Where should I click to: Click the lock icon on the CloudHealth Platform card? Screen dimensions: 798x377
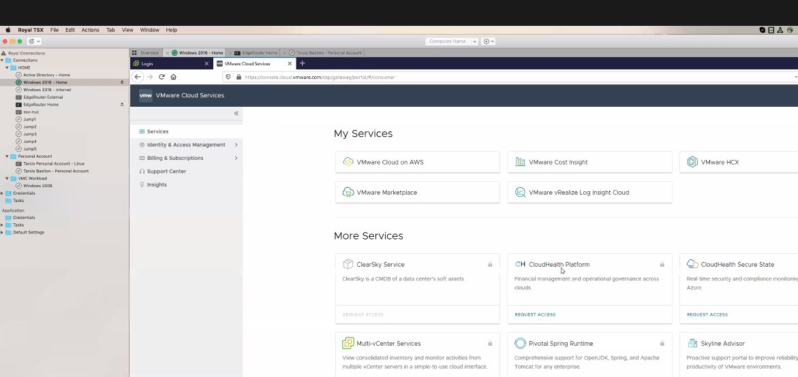(x=662, y=264)
